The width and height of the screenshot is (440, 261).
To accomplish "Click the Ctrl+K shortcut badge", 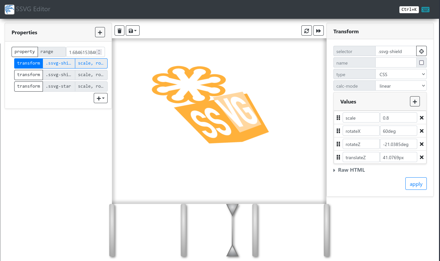I will (409, 10).
